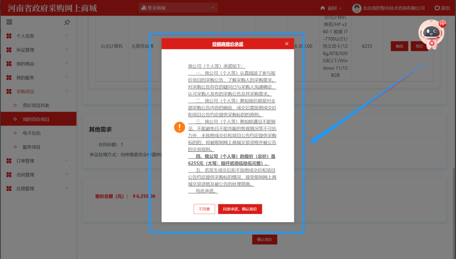
Task: Click the 不同意 button
Action: click(x=204, y=209)
